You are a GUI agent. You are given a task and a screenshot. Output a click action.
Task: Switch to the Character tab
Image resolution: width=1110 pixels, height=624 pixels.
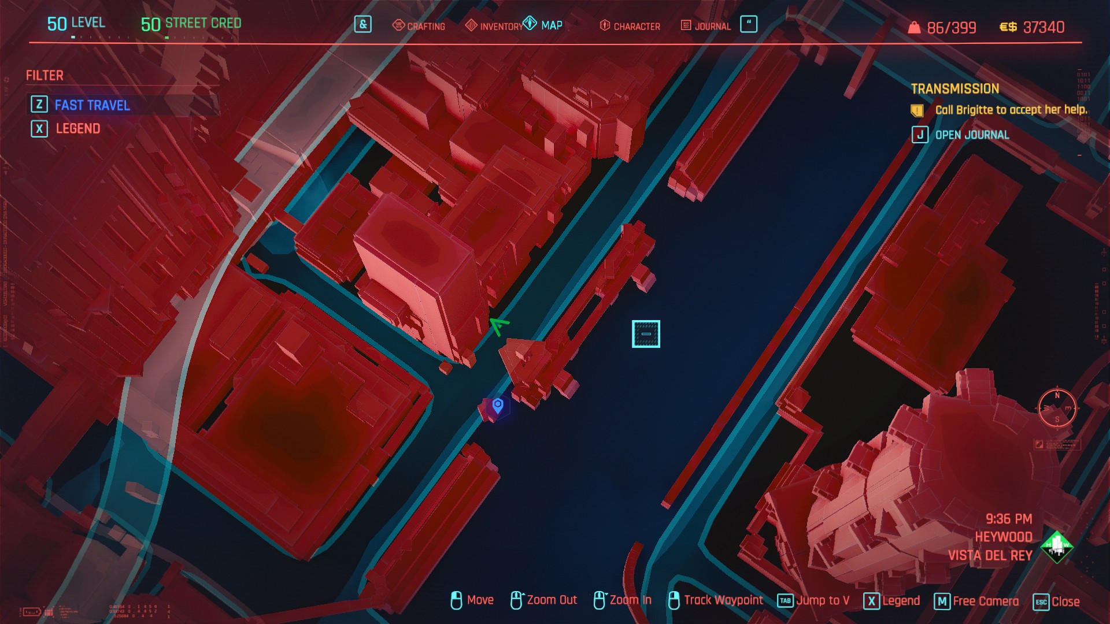coord(630,26)
